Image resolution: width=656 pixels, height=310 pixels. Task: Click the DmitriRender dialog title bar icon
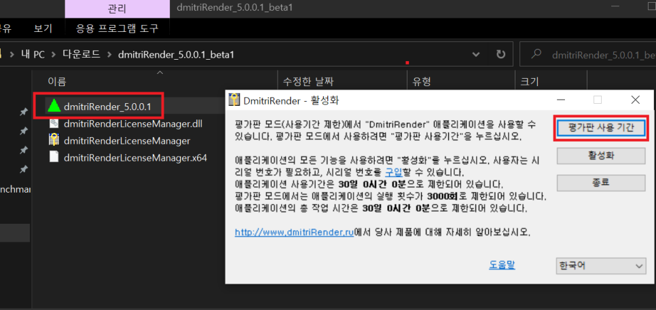tap(234, 100)
